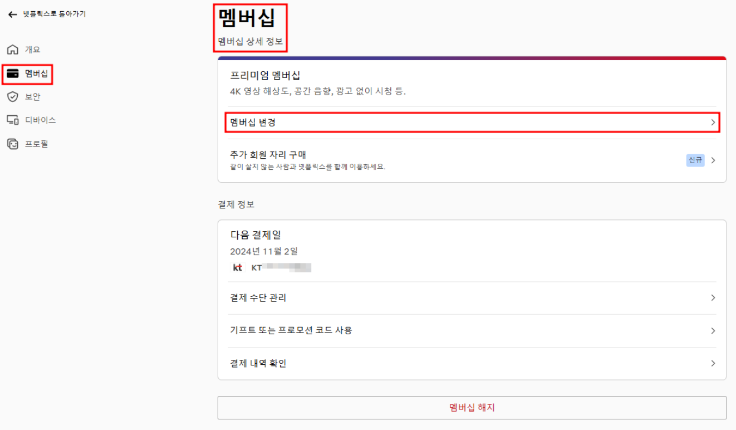Viewport: 736px width, 430px height.
Task: Click the chevron on 결제 내역 확인
Action: click(713, 364)
